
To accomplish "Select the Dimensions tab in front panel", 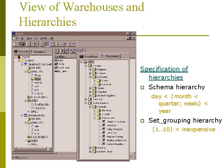I will coord(110,56).
